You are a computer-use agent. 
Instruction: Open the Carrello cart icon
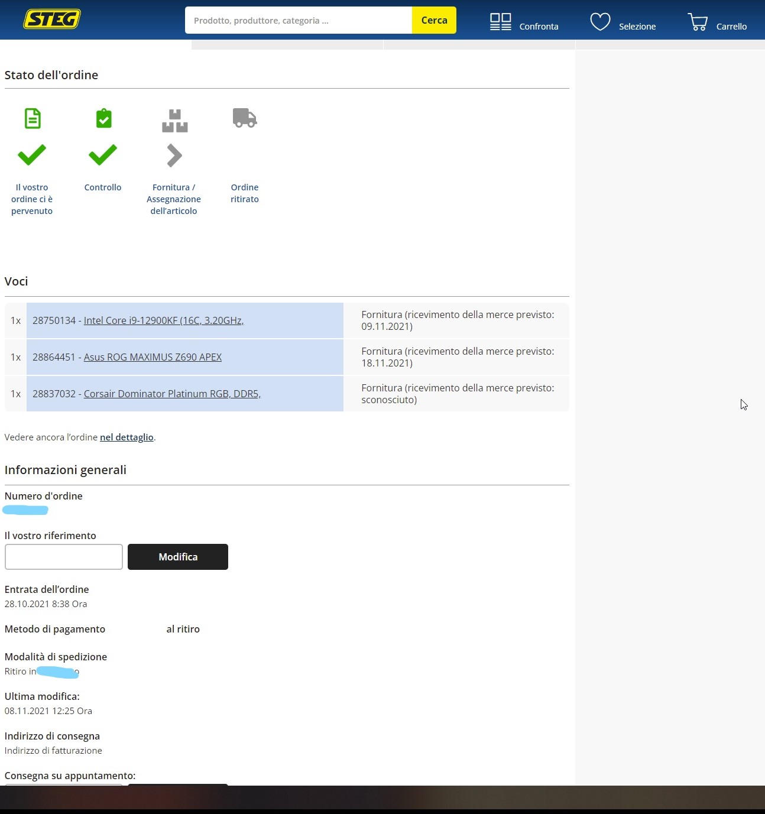(698, 22)
